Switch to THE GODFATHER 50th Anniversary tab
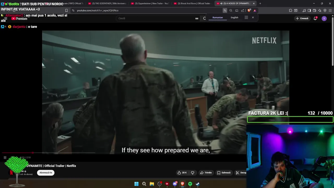Image resolution: width=334 pixels, height=188 pixels. point(107,3)
